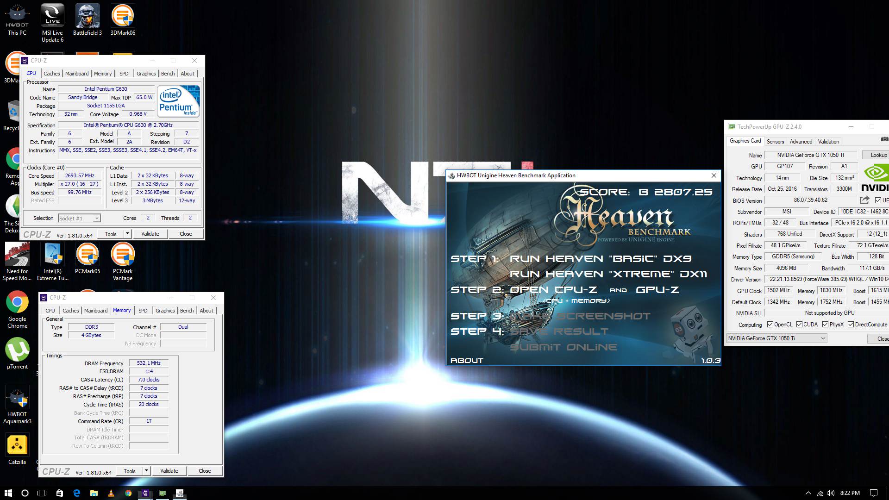Close the HWBOT Heaven Benchmark window
The width and height of the screenshot is (889, 500).
[714, 175]
